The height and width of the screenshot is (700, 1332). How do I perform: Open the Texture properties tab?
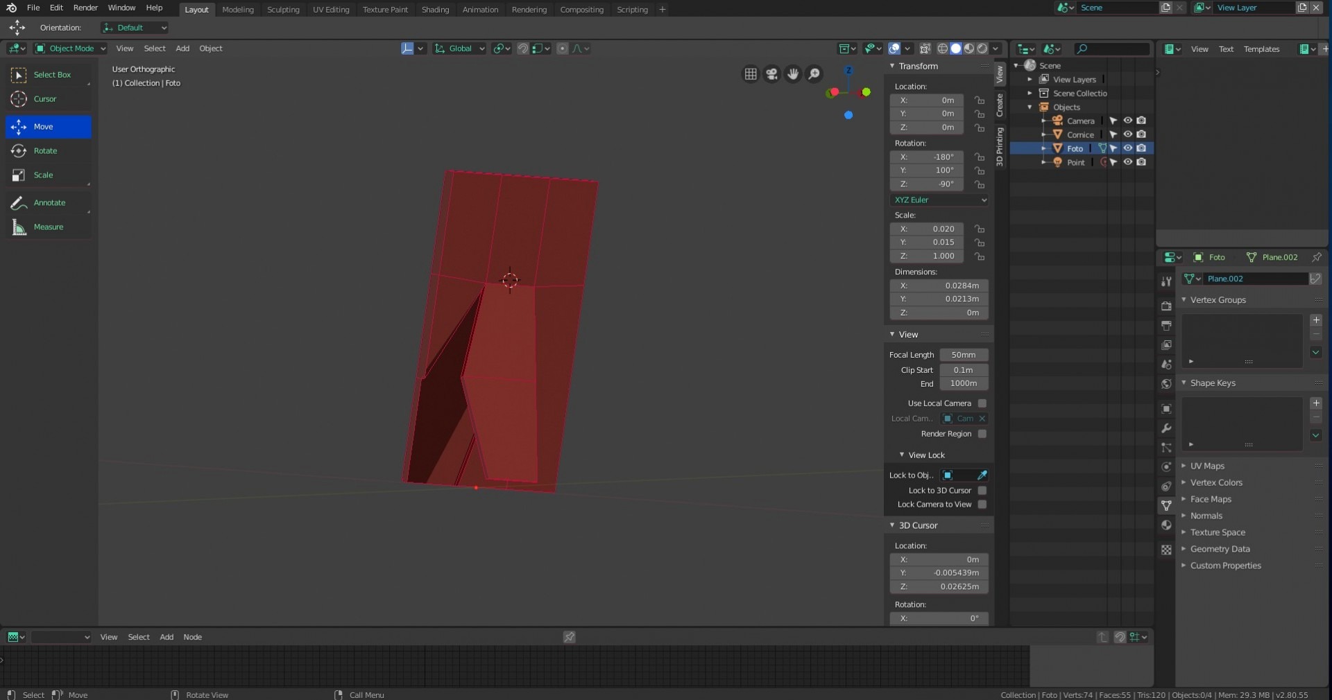tap(1166, 550)
